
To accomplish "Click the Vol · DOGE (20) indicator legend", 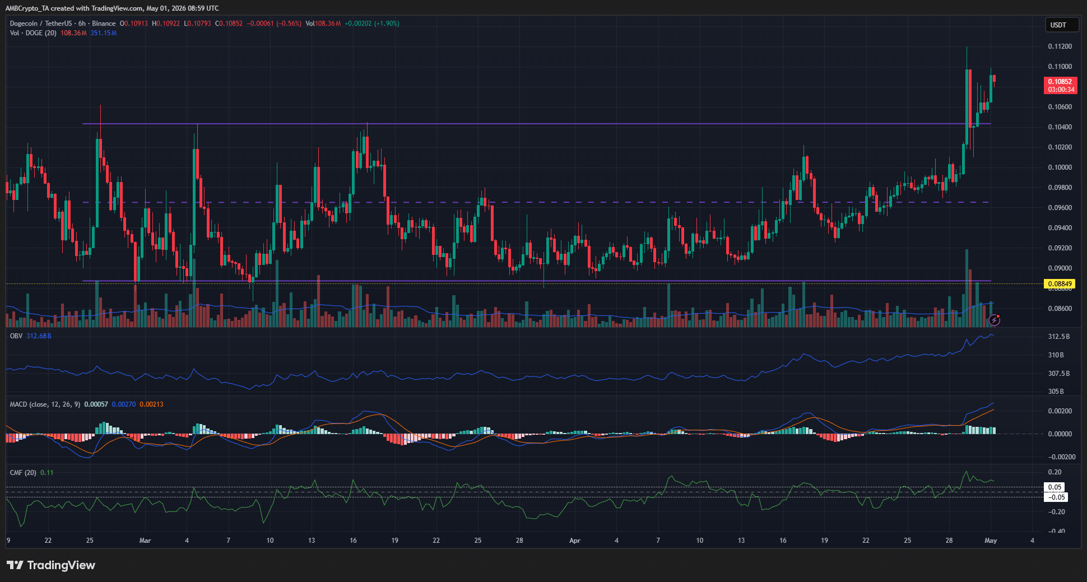I will click(33, 33).
